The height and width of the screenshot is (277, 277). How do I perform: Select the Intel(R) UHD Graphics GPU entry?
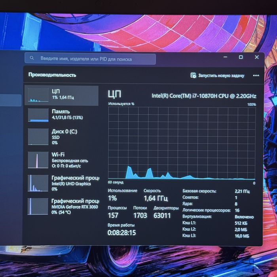pos(61,183)
